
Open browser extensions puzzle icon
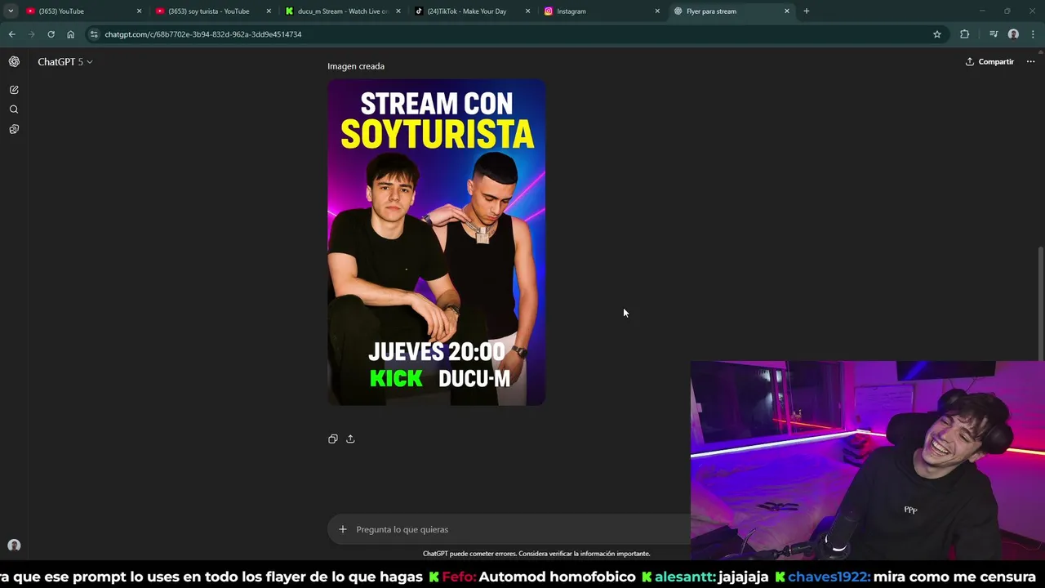coord(965,34)
